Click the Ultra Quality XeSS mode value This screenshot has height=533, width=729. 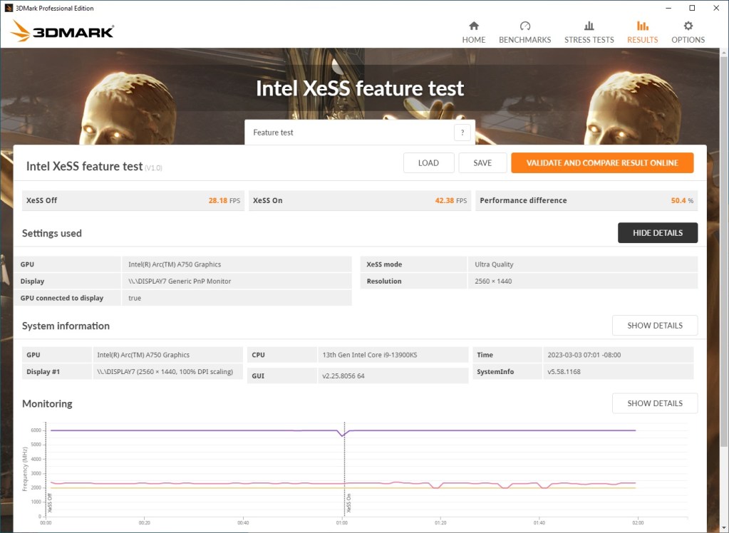pyautogui.click(x=494, y=264)
